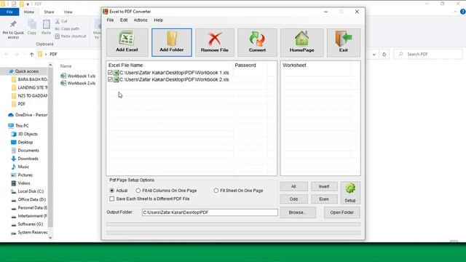Uncheck the Workbook 2.xls checkbox in converter list
The width and height of the screenshot is (466, 262).
[x=110, y=79]
